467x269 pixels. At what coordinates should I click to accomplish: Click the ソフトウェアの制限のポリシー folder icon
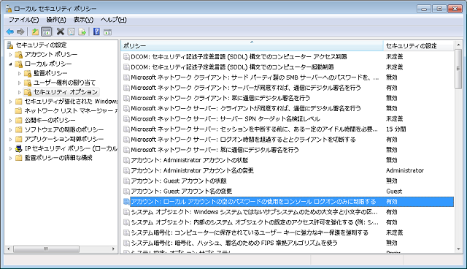pos(19,129)
